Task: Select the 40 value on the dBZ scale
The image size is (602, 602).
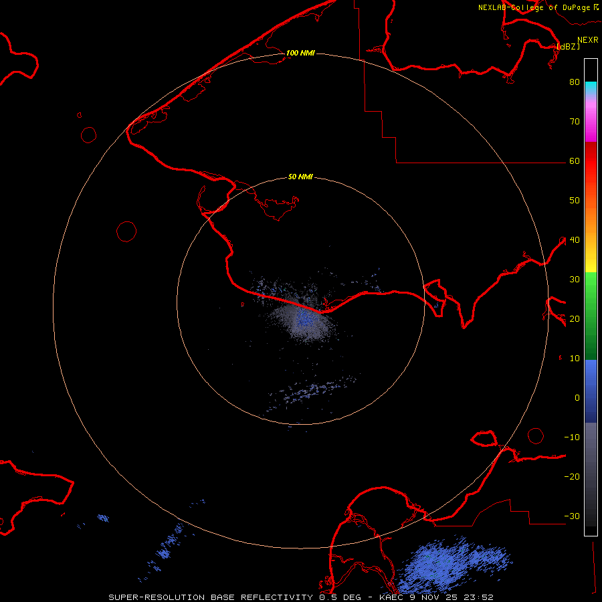Action: click(575, 240)
